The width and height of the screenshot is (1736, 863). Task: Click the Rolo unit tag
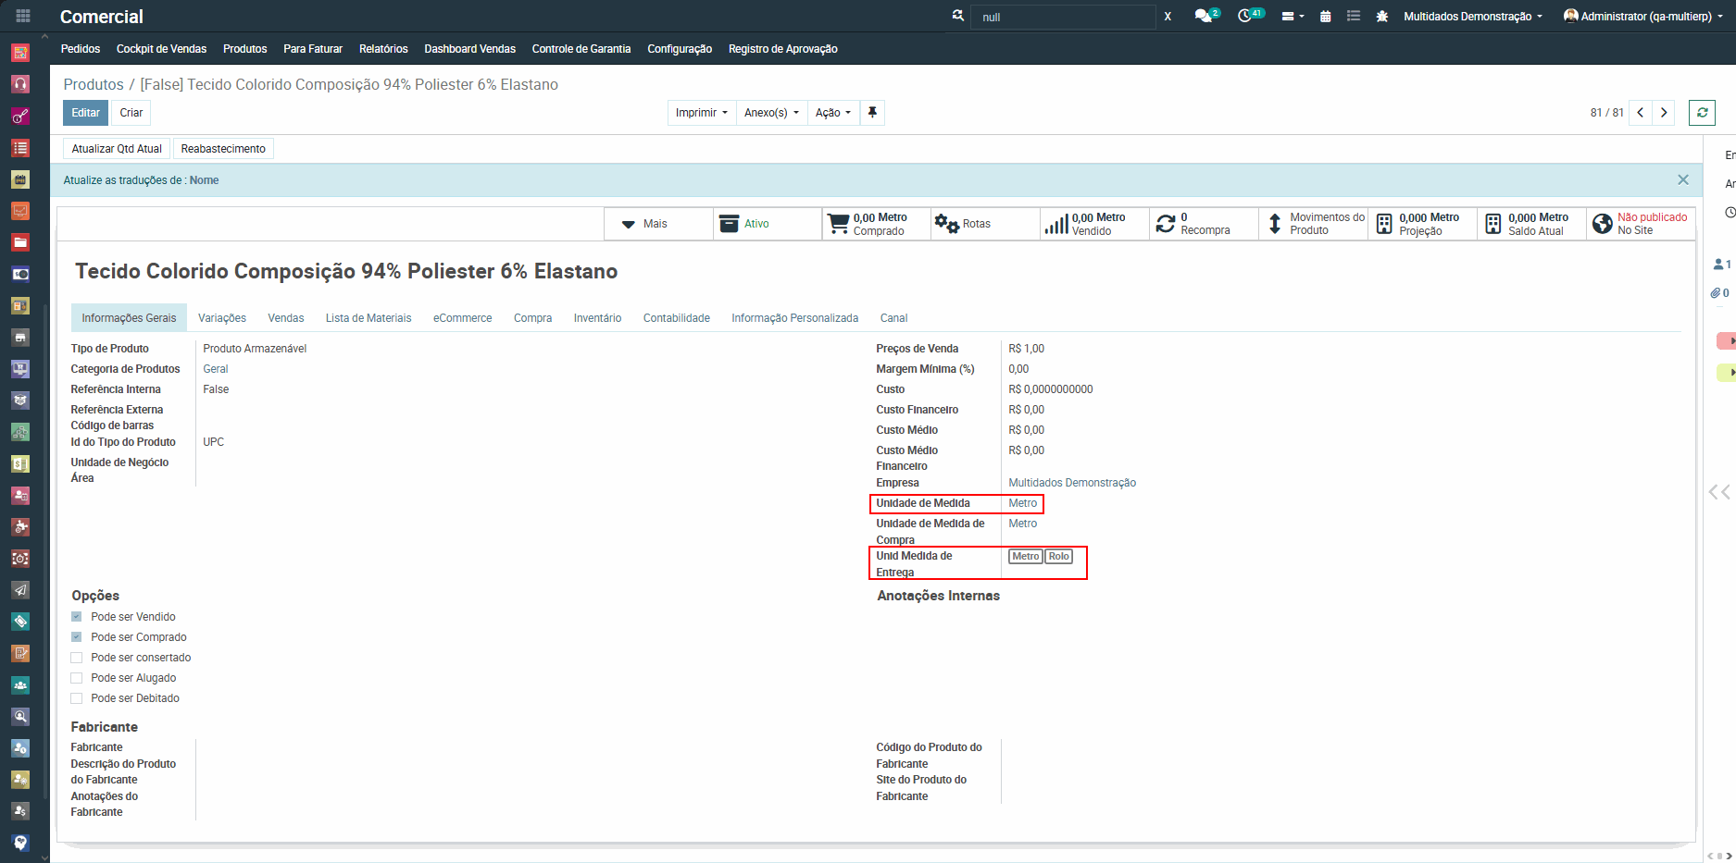(1058, 557)
